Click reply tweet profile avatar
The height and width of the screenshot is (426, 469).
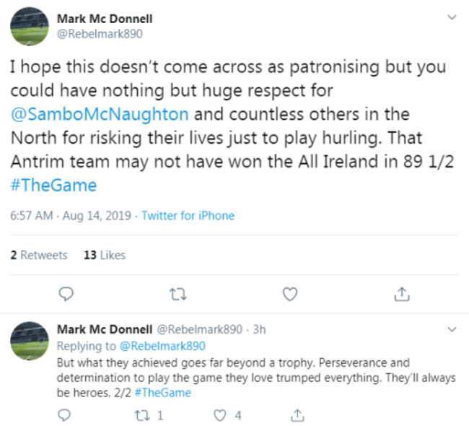click(x=29, y=340)
